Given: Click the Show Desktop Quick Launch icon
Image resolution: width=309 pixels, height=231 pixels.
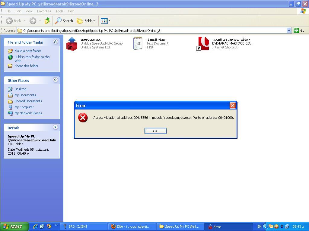Looking at the screenshot, I should click(x=42, y=226).
